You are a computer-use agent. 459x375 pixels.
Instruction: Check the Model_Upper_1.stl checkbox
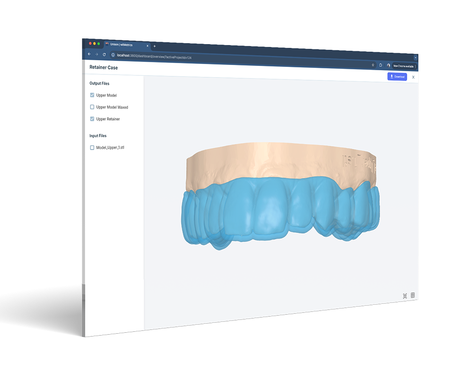[x=92, y=148]
